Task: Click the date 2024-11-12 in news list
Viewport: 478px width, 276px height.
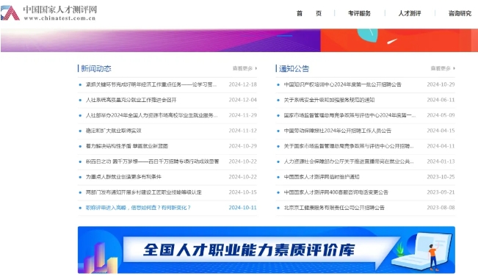Action: [242, 131]
